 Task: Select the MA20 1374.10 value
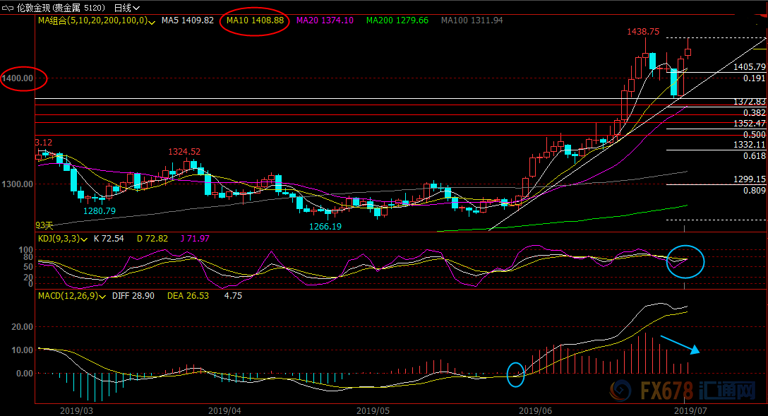325,20
